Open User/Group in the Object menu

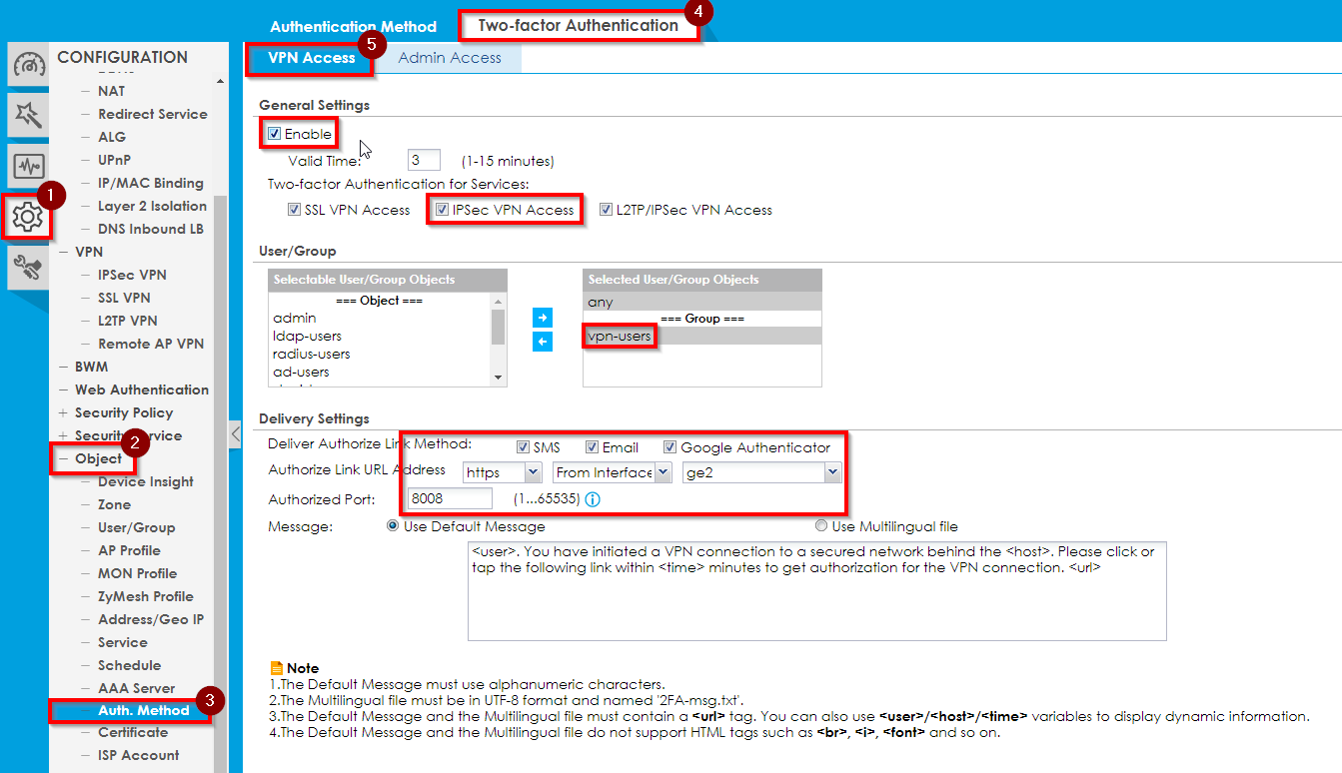click(136, 527)
